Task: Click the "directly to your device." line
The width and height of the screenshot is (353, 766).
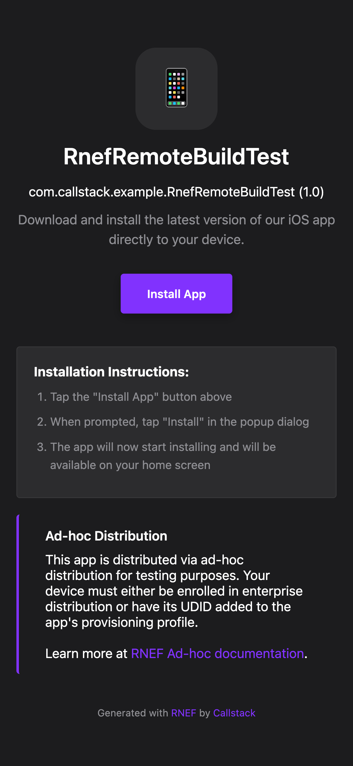Action: click(176, 240)
